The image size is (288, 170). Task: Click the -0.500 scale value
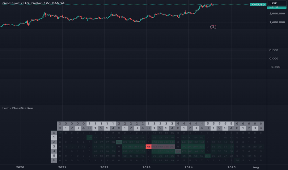[275, 67]
